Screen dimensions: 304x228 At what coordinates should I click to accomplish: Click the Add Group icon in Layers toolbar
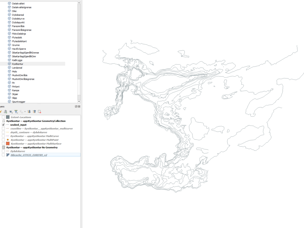click(x=5, y=111)
